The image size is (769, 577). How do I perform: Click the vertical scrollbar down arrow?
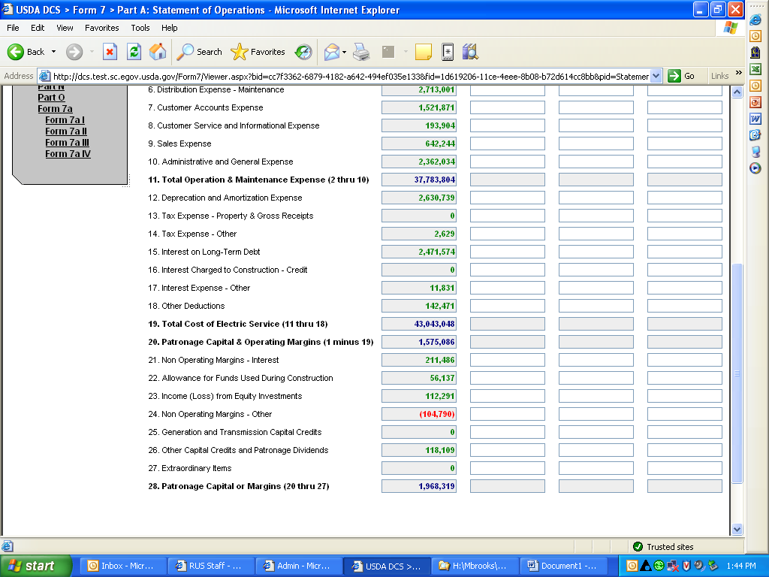[x=737, y=529]
